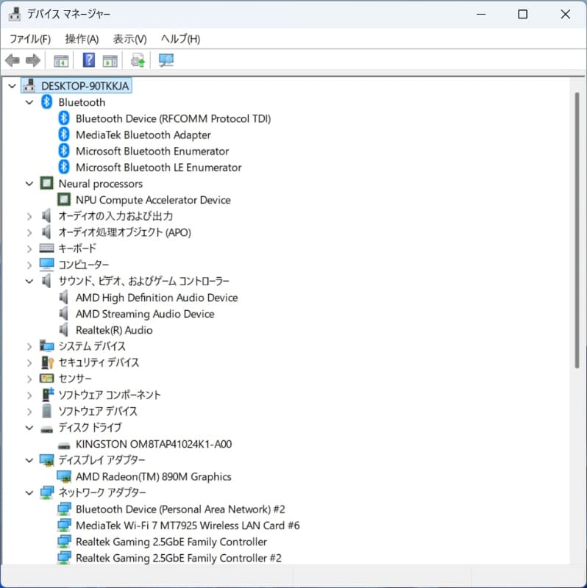Click the icon of MediaTek Bluetooth Adapter
Viewport: 587px width, 588px height.
coord(64,135)
